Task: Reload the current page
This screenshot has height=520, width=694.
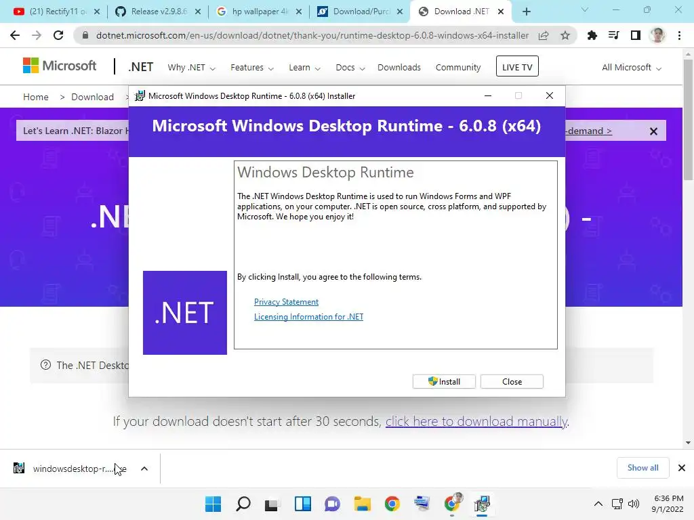Action: 58,35
